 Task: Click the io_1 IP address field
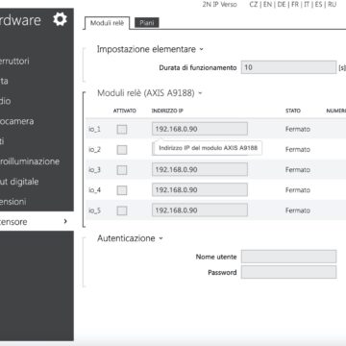[200, 129]
